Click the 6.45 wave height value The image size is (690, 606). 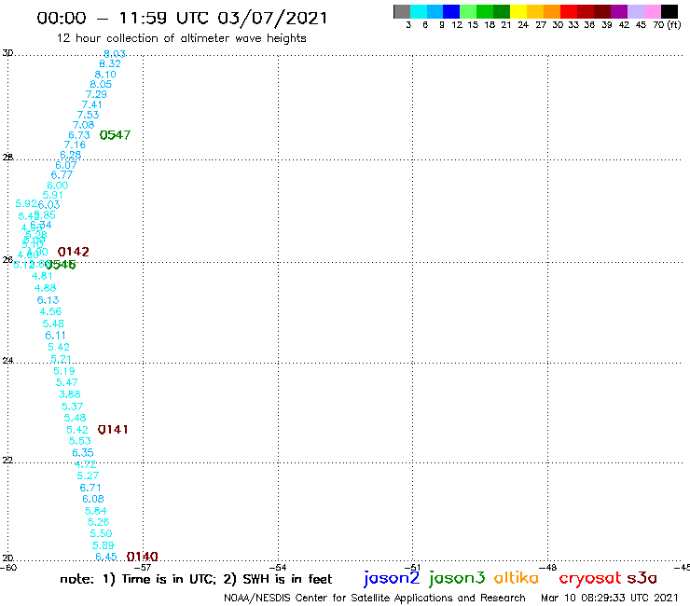(x=106, y=557)
